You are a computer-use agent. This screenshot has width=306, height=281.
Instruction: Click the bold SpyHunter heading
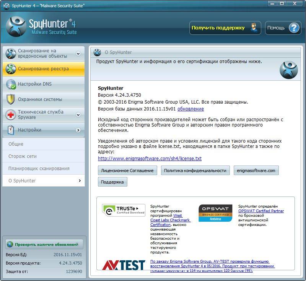(x=111, y=88)
